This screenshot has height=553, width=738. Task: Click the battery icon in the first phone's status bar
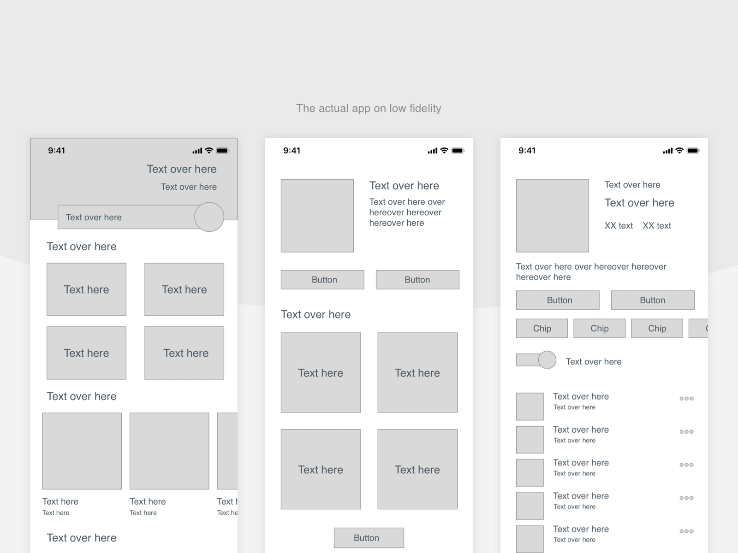pyautogui.click(x=223, y=151)
